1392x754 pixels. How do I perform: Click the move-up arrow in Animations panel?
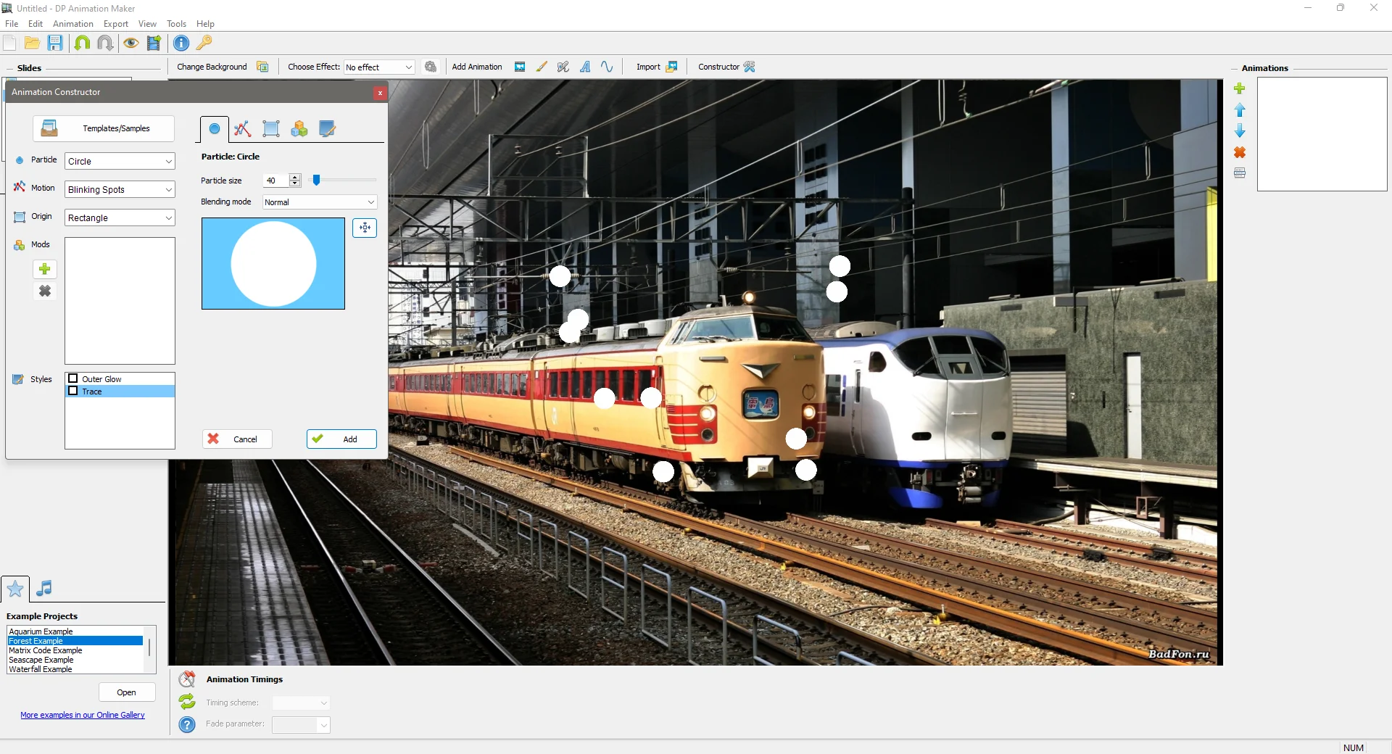tap(1240, 110)
